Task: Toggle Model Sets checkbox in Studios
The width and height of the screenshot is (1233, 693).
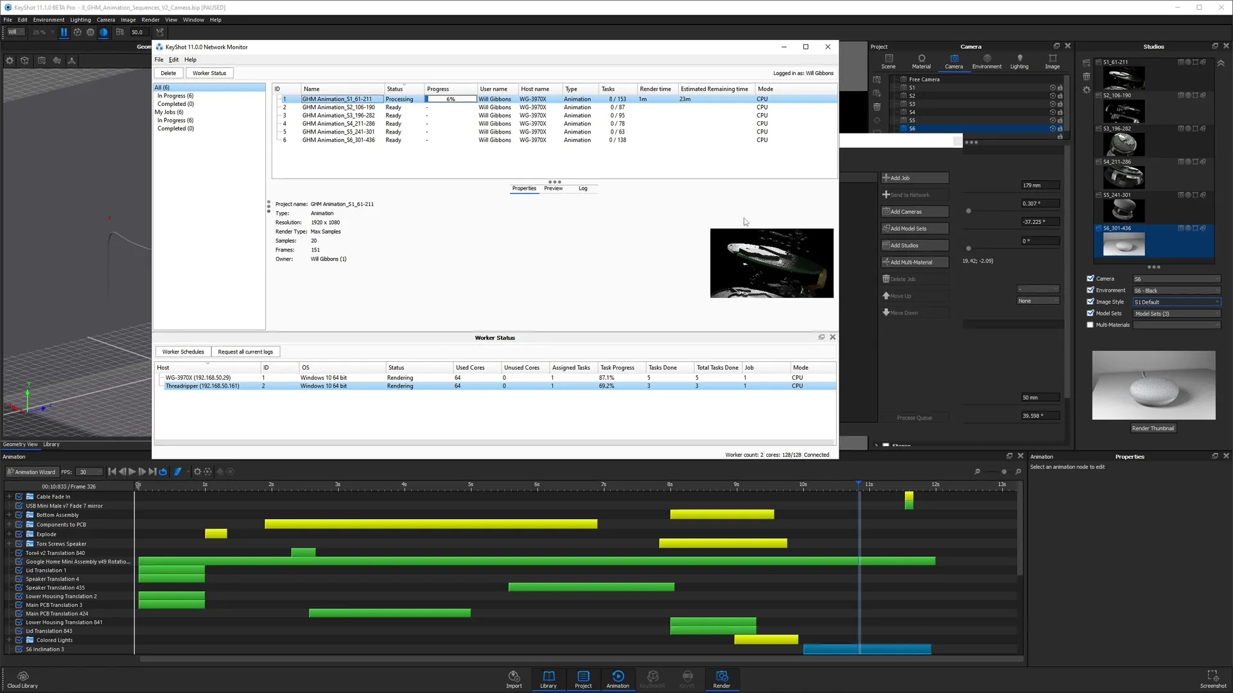Action: pos(1090,313)
